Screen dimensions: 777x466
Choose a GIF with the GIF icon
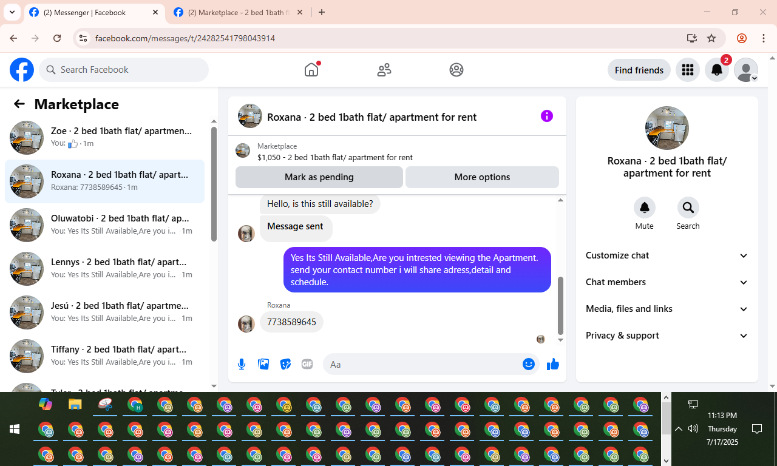point(307,364)
